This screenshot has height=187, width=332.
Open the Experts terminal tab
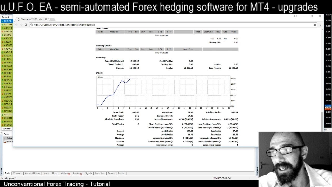[111, 173]
